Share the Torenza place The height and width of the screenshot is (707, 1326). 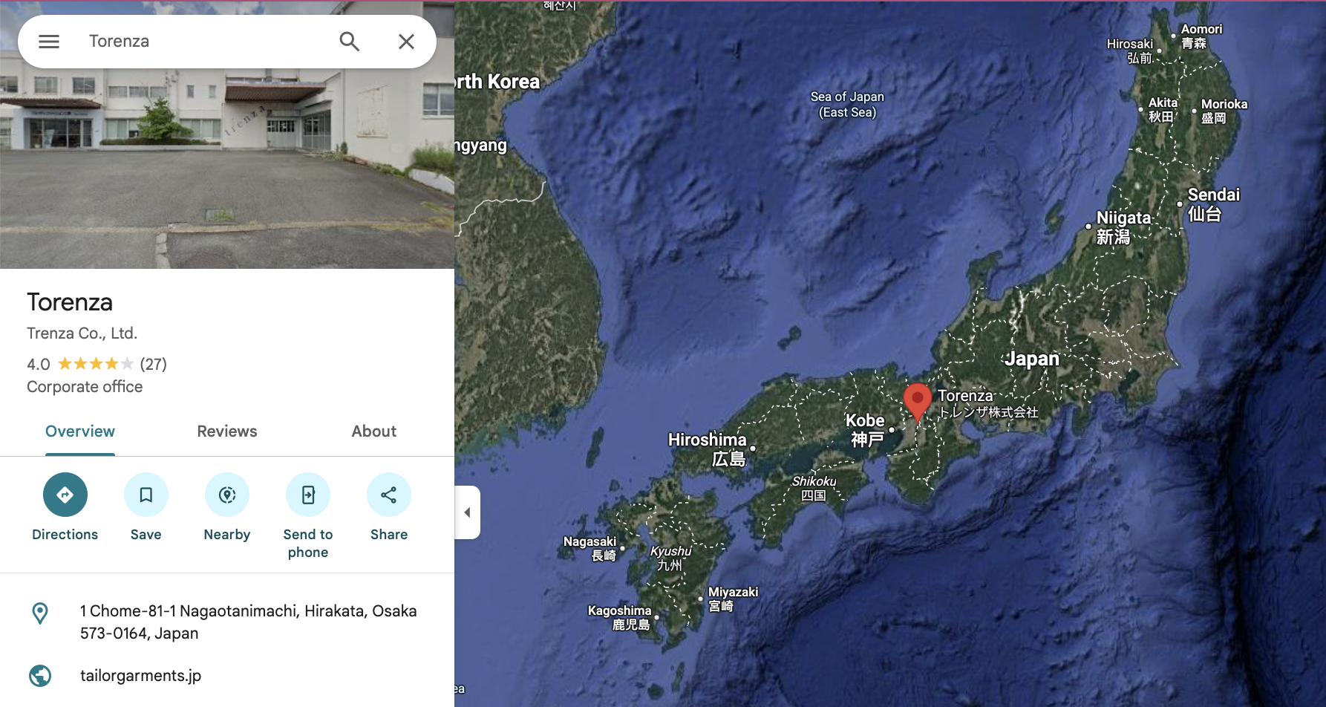point(389,495)
